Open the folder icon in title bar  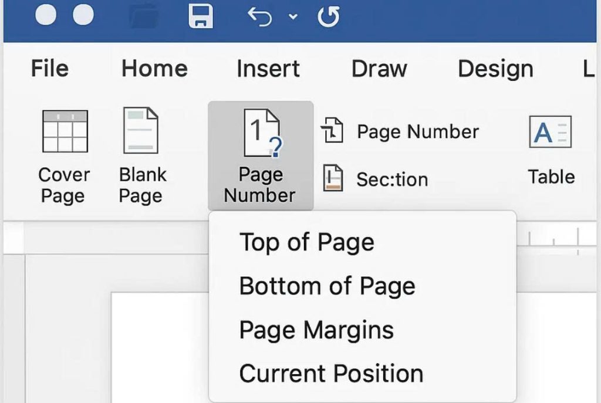click(x=145, y=16)
